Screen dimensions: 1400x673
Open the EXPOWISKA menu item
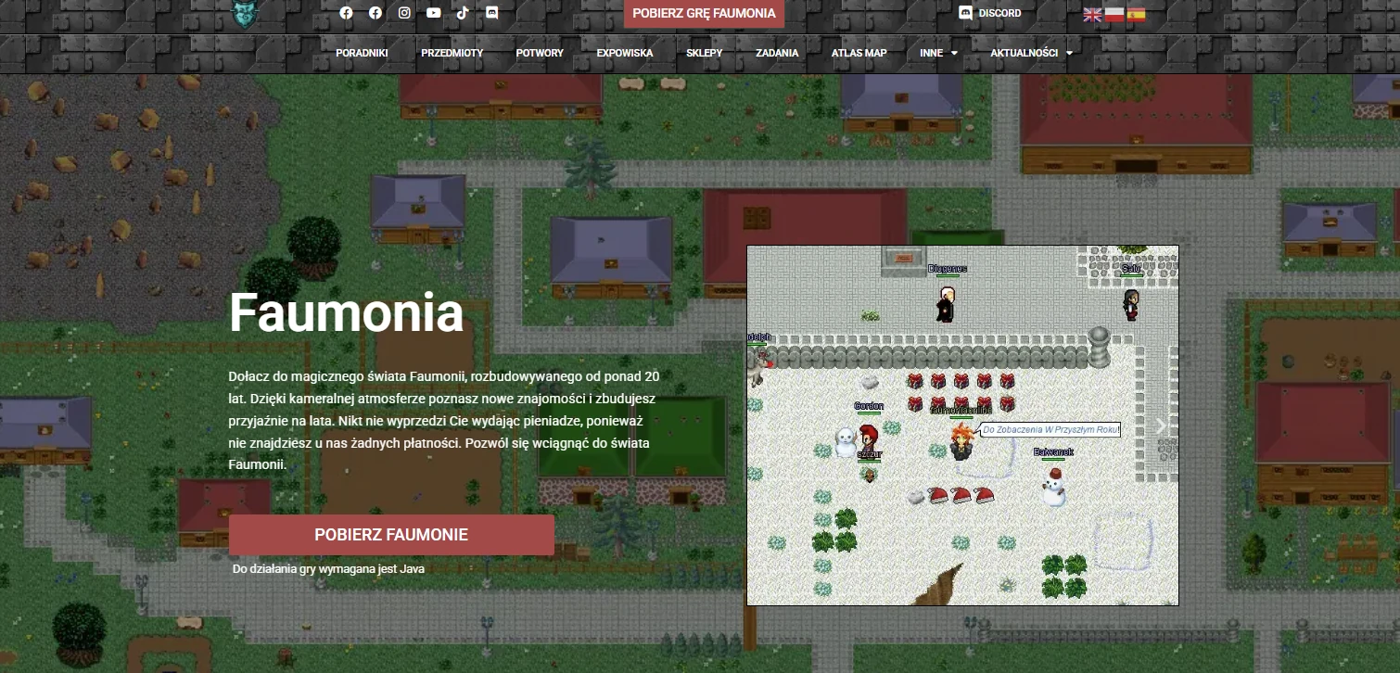coord(625,53)
